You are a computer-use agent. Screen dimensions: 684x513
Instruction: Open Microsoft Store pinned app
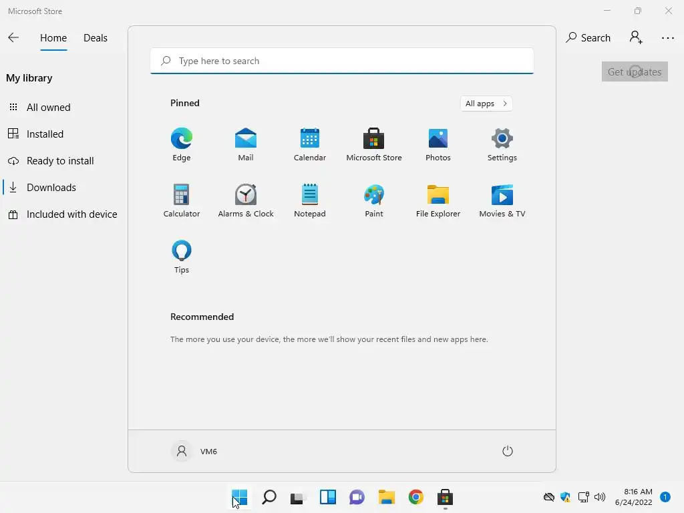tap(374, 144)
